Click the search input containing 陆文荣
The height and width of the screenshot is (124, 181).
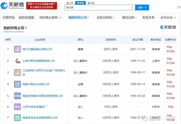[x=100, y=7]
